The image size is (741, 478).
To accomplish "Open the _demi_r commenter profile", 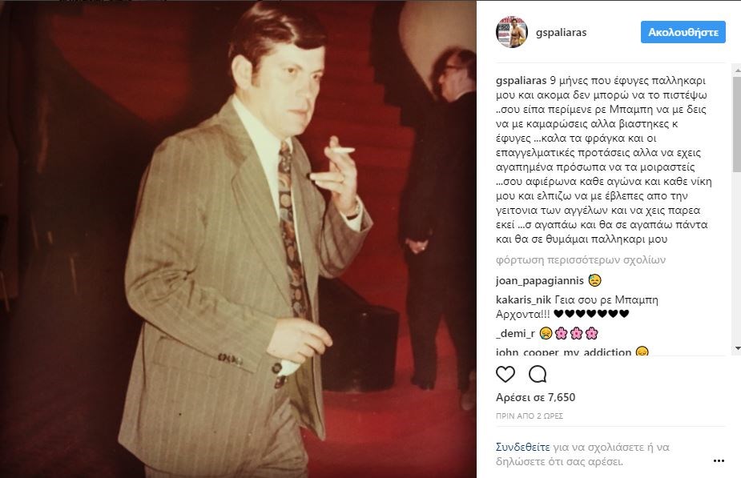I will click(x=515, y=333).
